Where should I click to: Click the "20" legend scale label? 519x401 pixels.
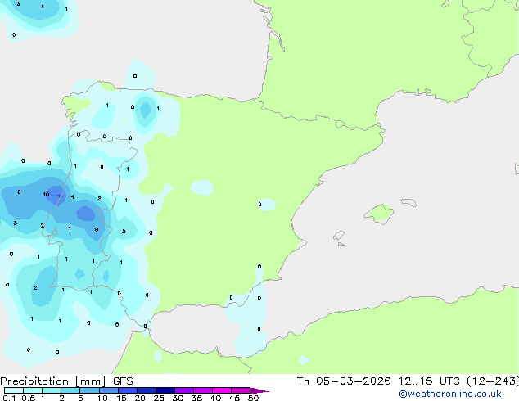(140, 398)
